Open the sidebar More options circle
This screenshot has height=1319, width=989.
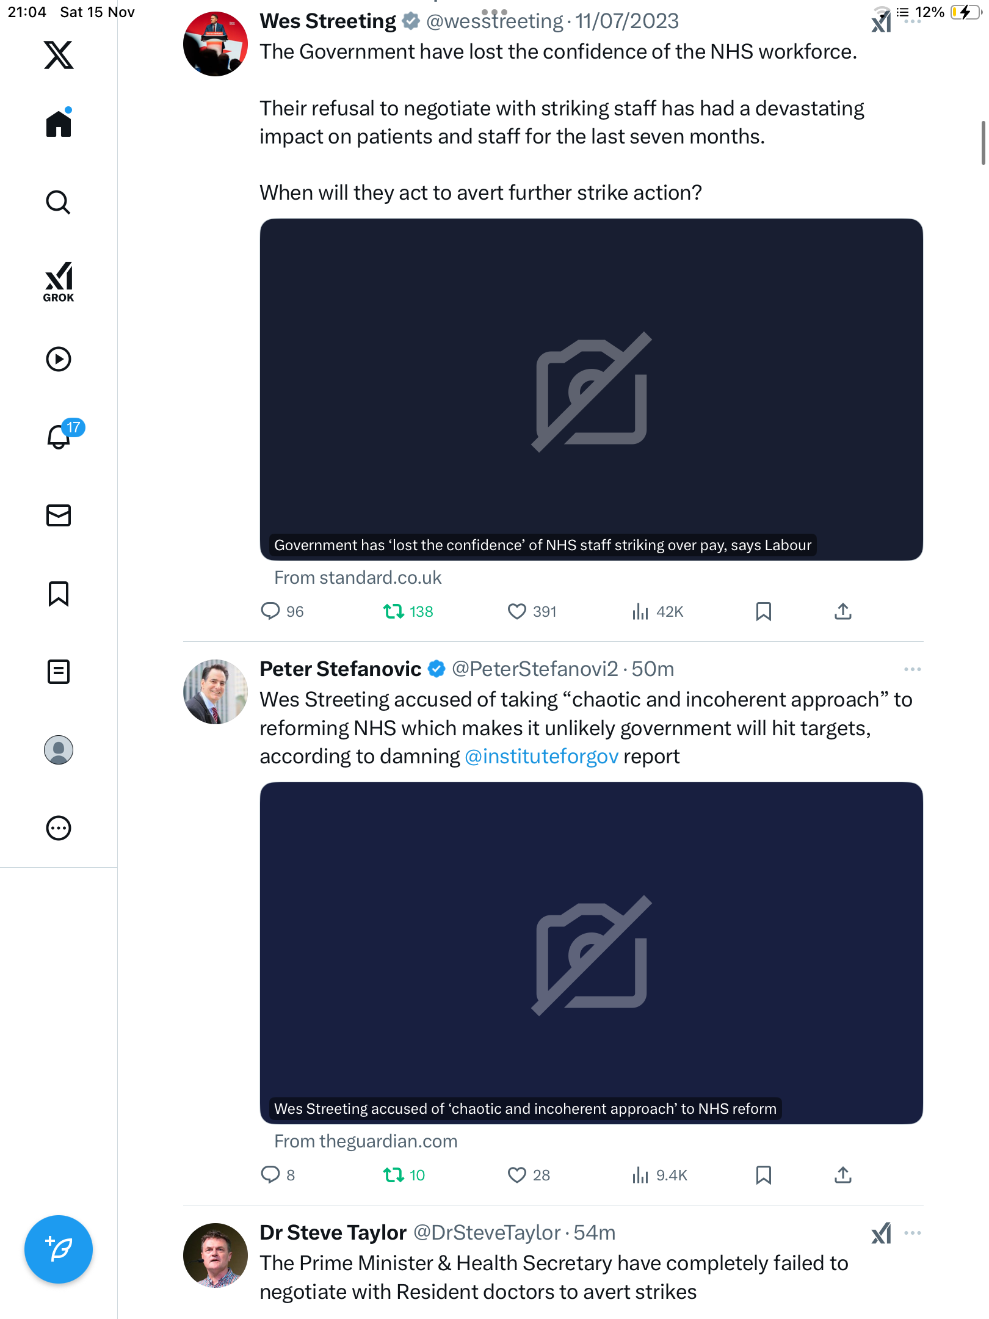point(59,828)
